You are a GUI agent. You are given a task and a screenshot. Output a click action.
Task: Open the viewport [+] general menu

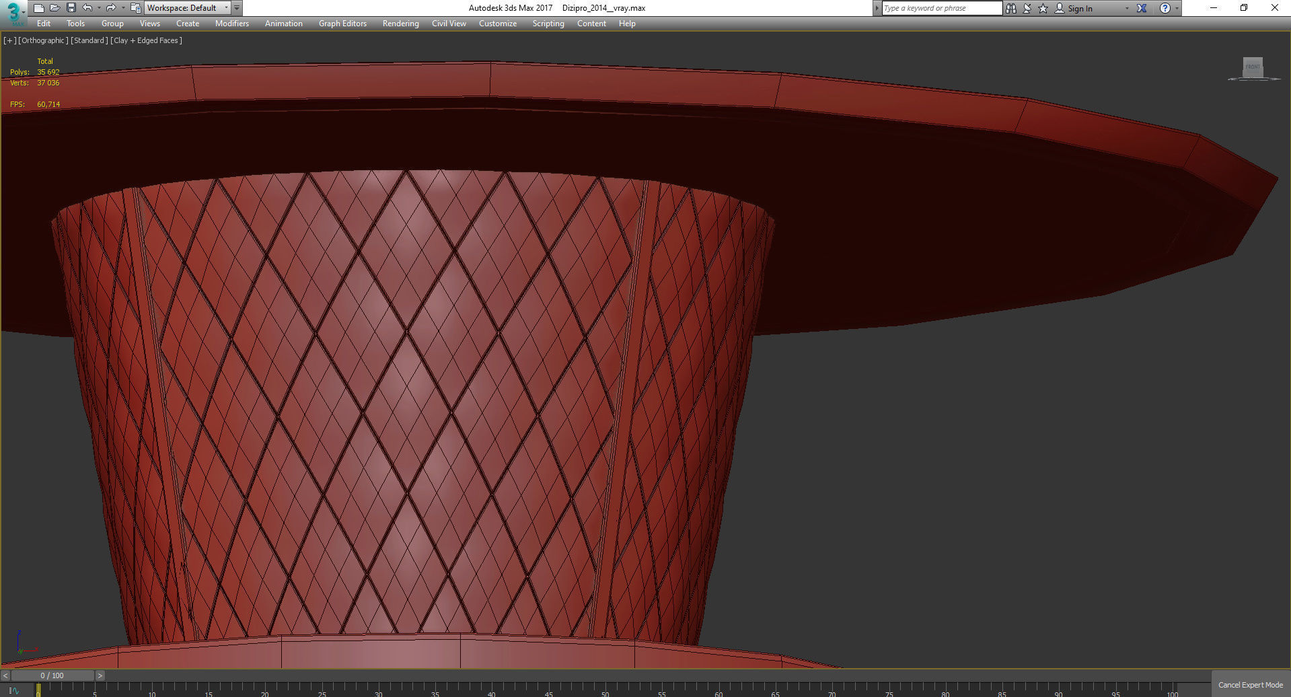(9, 40)
